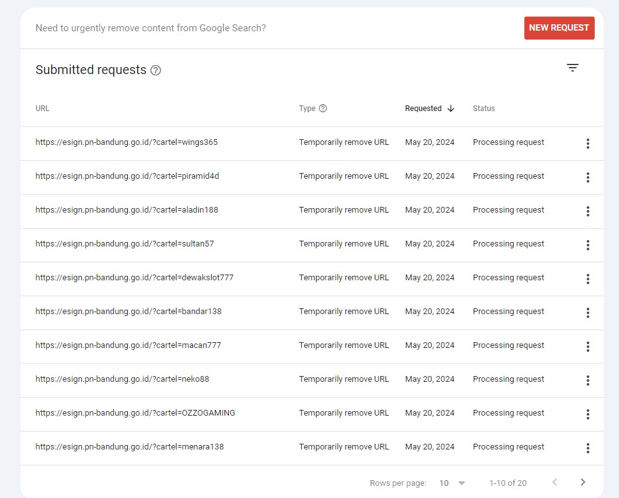The width and height of the screenshot is (619, 498).
Task: Click the previous page arrow
Action: coord(554,483)
